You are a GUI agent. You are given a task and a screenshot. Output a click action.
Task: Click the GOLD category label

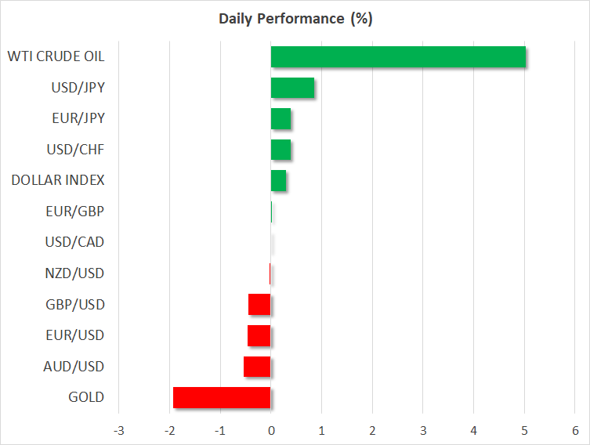[x=86, y=397]
